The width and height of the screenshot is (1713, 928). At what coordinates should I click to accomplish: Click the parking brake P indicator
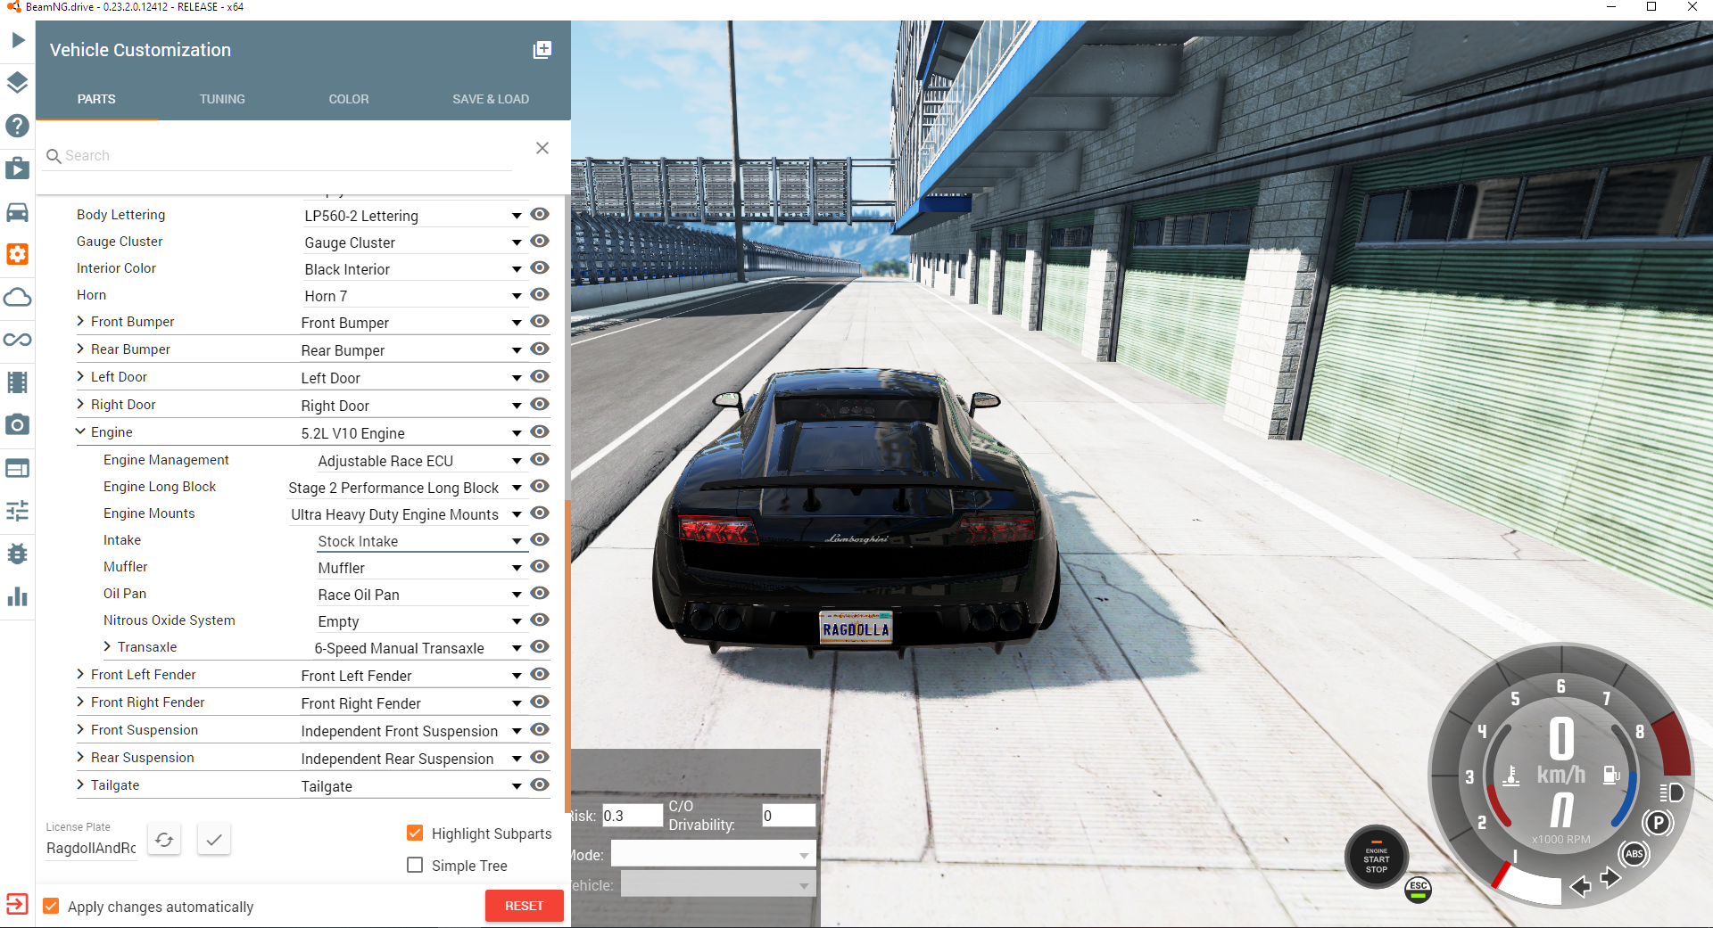click(x=1659, y=822)
